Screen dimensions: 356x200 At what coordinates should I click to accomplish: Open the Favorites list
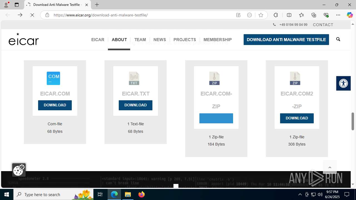(x=301, y=15)
